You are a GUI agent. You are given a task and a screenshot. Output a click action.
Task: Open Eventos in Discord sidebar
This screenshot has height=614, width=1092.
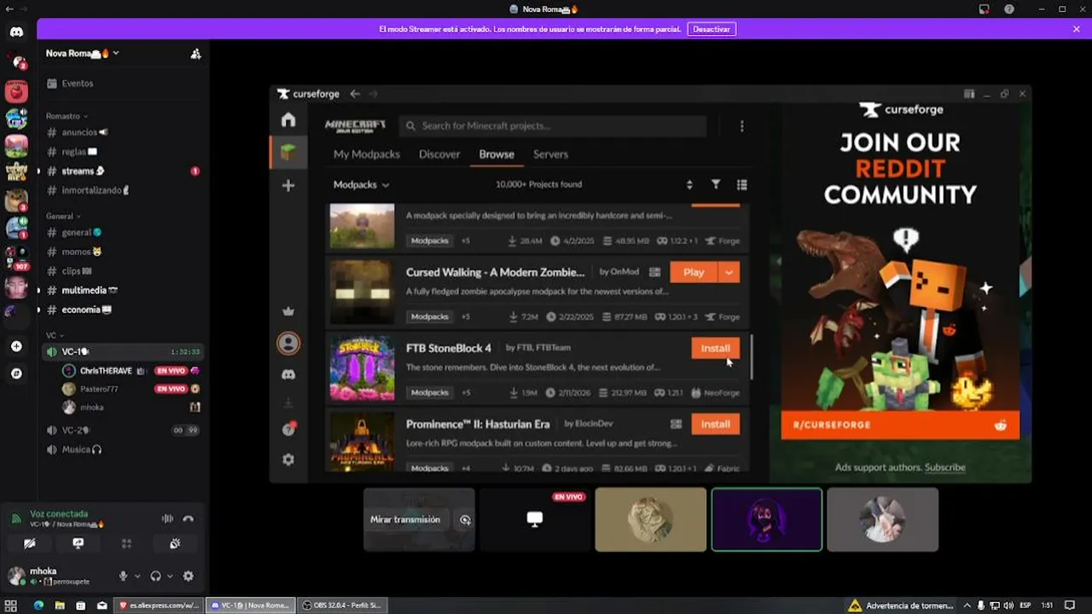coord(124,84)
